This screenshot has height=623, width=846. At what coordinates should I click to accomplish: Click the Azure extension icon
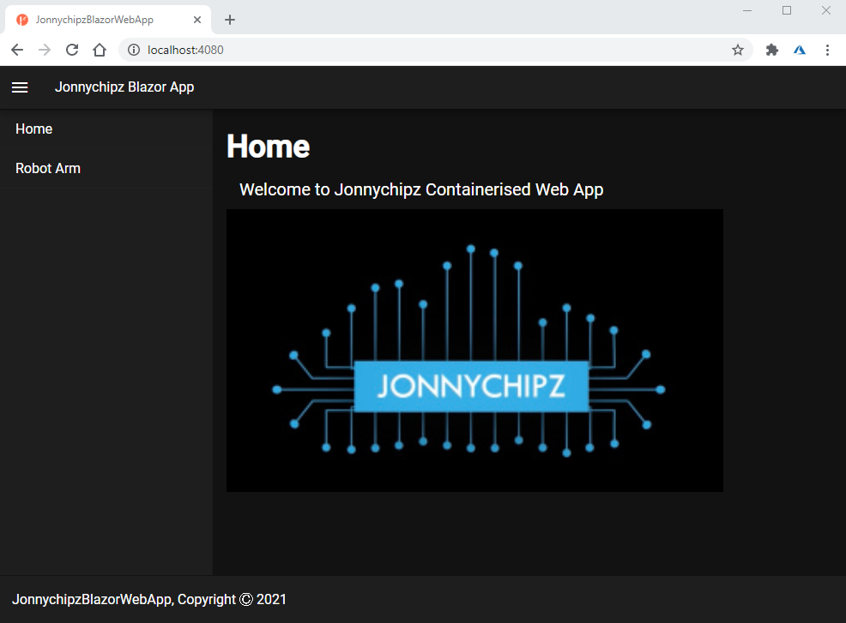point(800,50)
